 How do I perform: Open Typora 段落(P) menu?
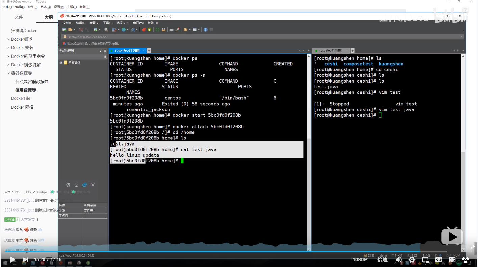point(32,7)
